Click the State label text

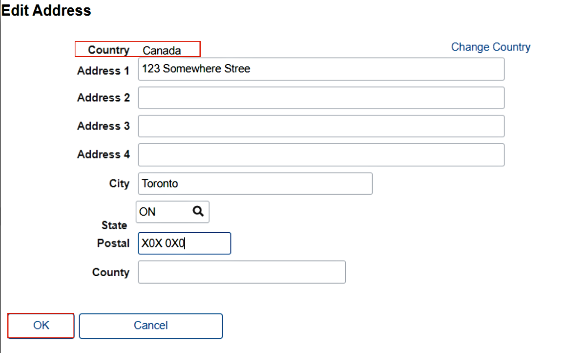tap(114, 225)
